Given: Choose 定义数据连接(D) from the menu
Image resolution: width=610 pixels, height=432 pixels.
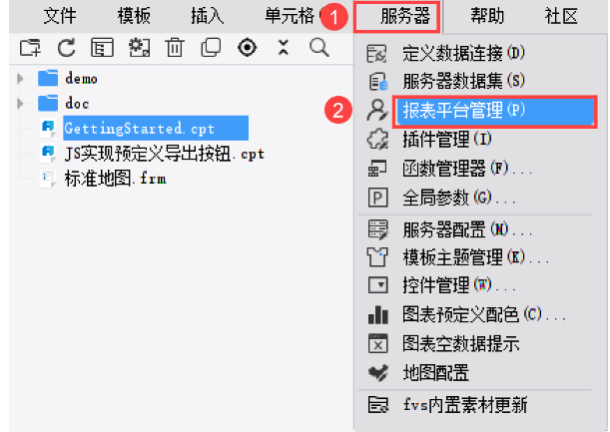Looking at the screenshot, I should pos(463,53).
